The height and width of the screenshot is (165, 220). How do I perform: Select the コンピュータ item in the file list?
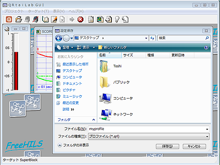point(116,98)
